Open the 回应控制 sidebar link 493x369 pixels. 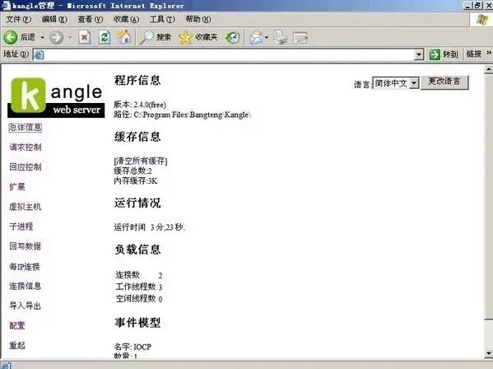tap(26, 167)
